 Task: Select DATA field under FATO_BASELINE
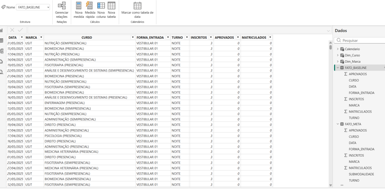[353, 86]
